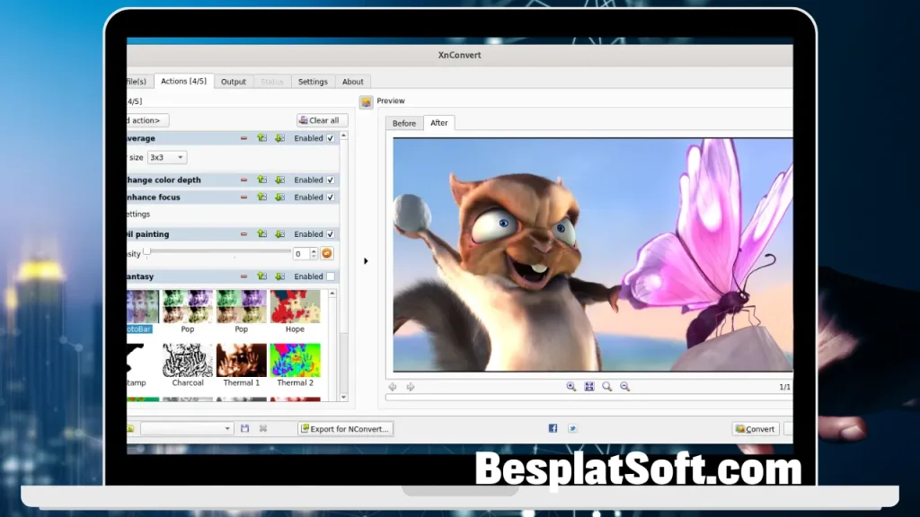Show the Before preview tab

tap(403, 123)
